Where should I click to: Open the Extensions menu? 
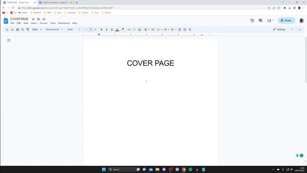[64, 23]
